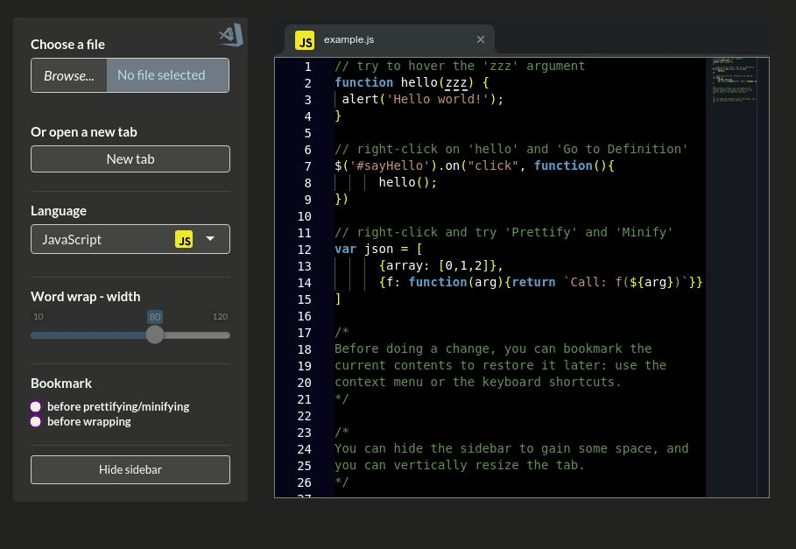Hide the sidebar
The height and width of the screenshot is (549, 796).
pos(130,469)
